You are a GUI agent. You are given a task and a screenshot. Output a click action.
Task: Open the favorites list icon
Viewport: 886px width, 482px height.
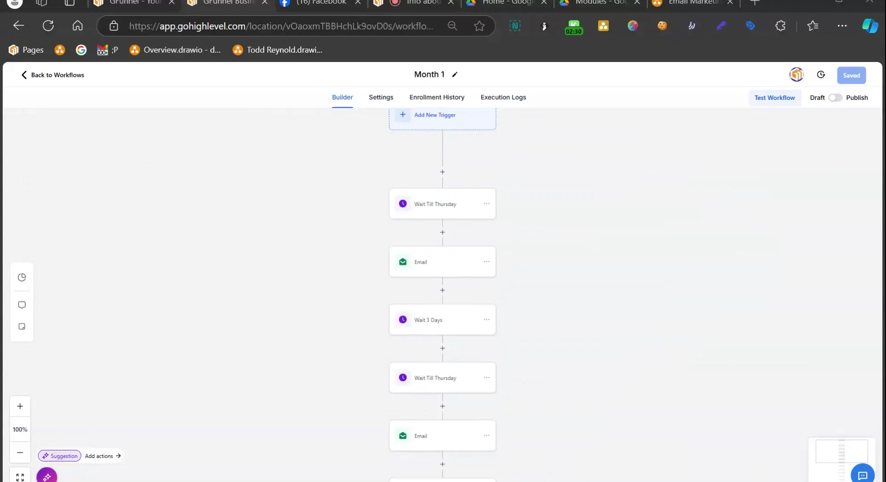[x=813, y=26]
